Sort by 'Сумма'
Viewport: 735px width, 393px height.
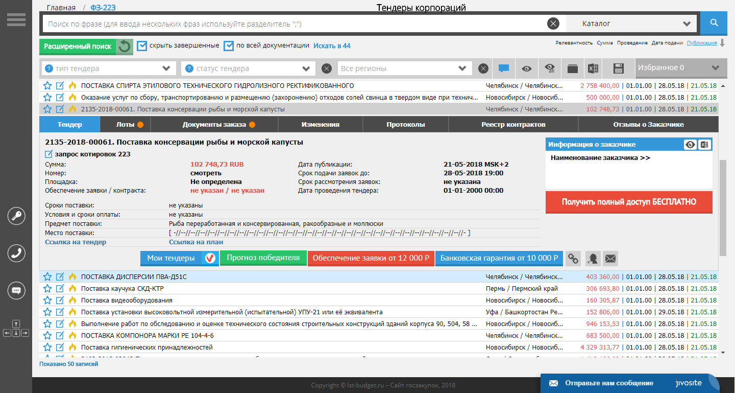click(605, 43)
